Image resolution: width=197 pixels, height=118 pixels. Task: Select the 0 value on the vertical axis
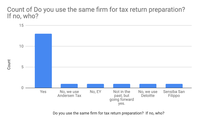pos(22,88)
